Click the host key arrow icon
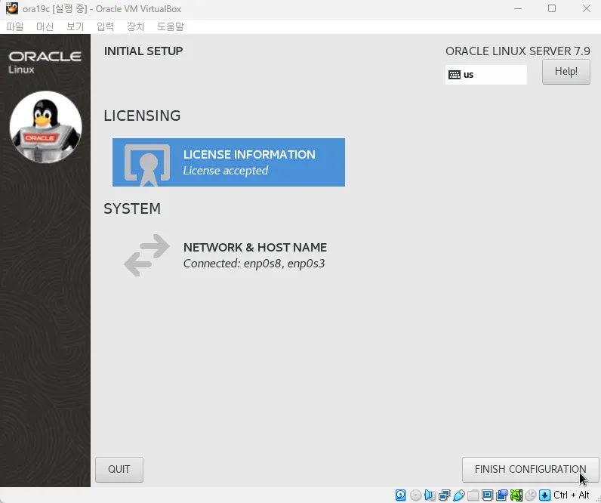The image size is (601, 503). pos(544,495)
